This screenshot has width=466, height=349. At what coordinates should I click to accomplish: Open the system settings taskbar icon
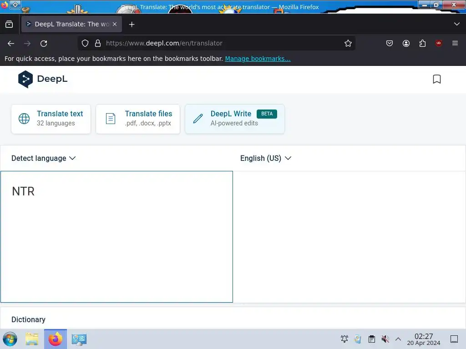tap(79, 339)
